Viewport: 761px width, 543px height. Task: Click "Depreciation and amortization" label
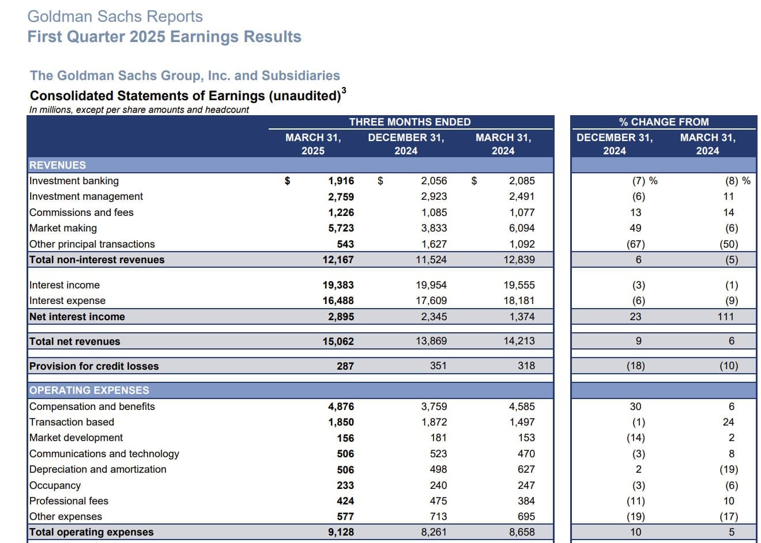click(x=98, y=469)
